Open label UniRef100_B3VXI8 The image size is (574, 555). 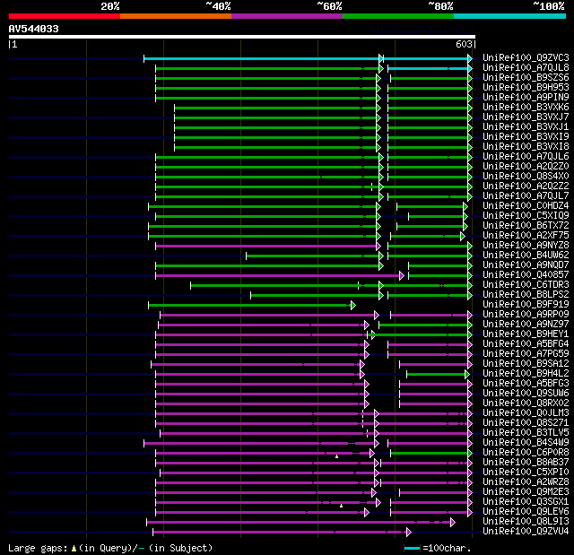[526, 147]
